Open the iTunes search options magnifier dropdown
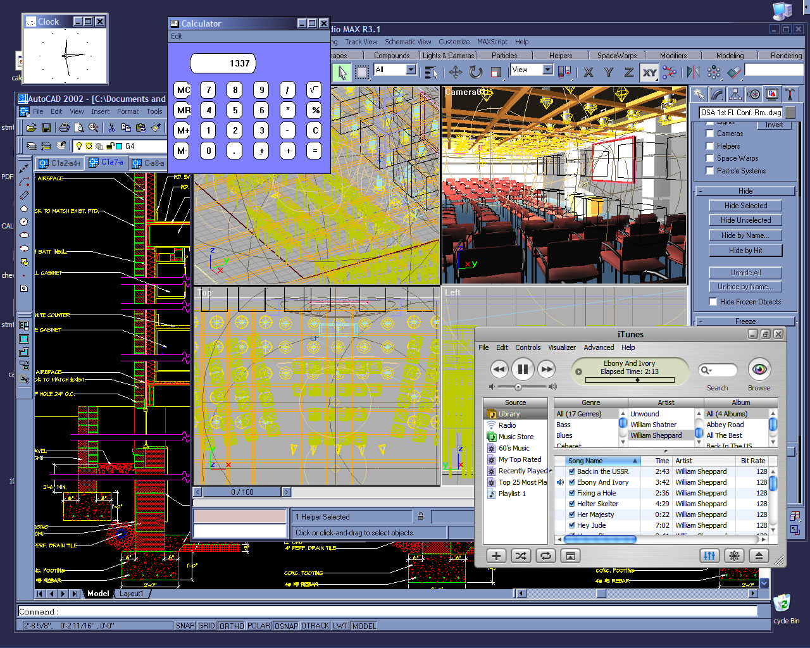The image size is (810, 648). (x=706, y=370)
